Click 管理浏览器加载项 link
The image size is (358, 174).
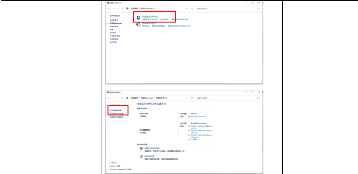pyautogui.click(x=158, y=26)
